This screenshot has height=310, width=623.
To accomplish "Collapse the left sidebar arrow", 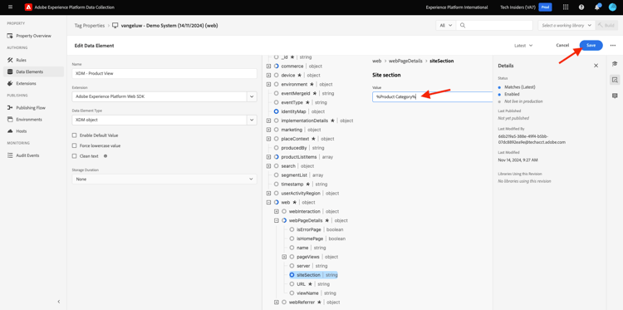I will tap(59, 302).
